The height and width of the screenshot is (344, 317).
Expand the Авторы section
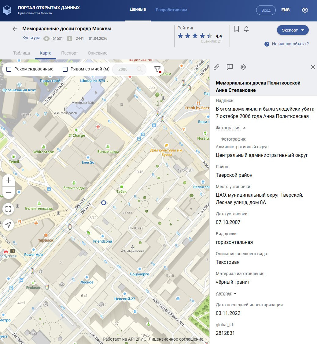[x=226, y=293]
